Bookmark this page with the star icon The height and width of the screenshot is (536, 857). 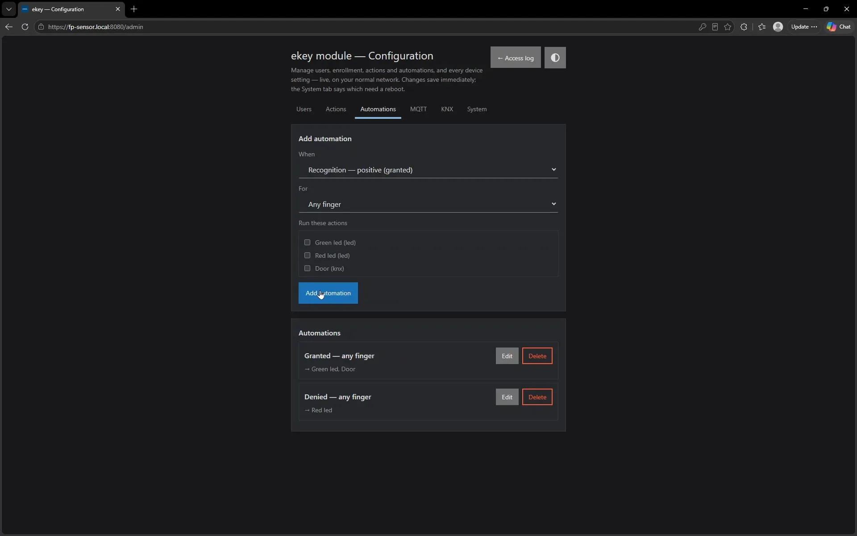tap(728, 27)
